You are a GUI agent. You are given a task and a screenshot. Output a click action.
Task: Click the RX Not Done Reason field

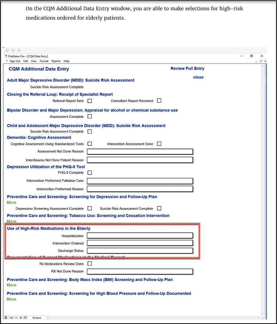coord(140,272)
